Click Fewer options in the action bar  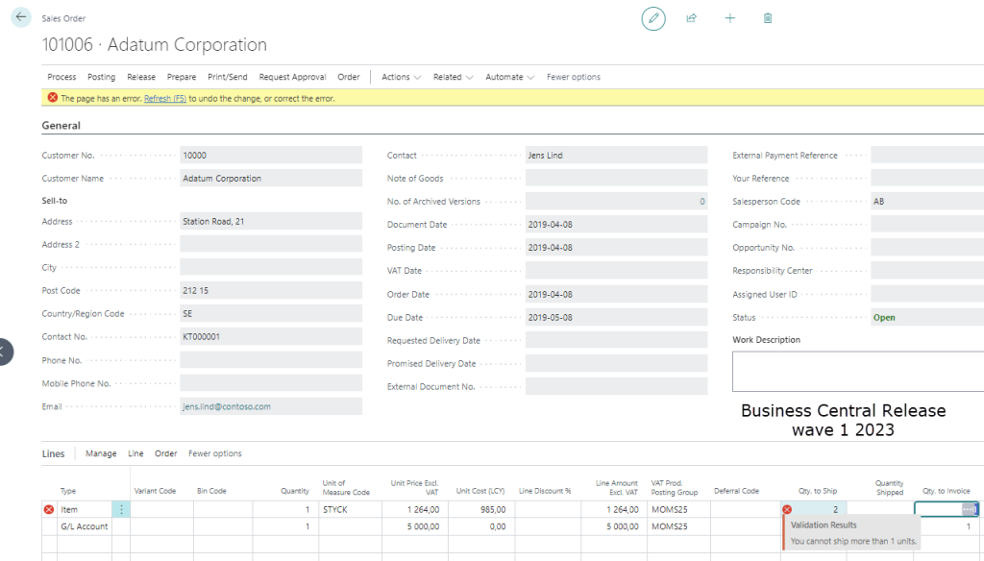(x=573, y=76)
